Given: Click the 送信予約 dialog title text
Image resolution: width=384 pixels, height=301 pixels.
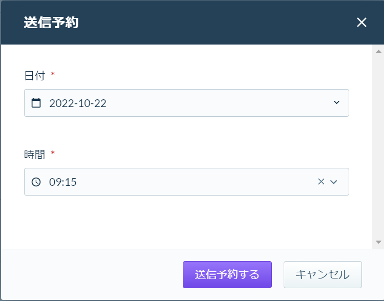Looking at the screenshot, I should point(51,23).
